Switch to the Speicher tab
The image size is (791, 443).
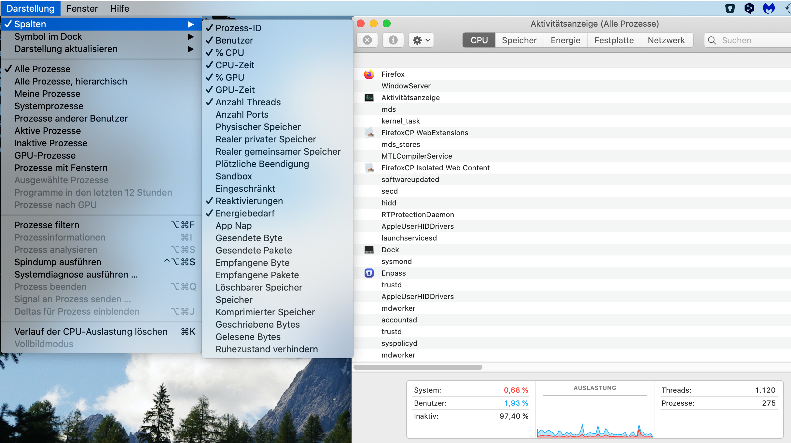[x=519, y=40]
